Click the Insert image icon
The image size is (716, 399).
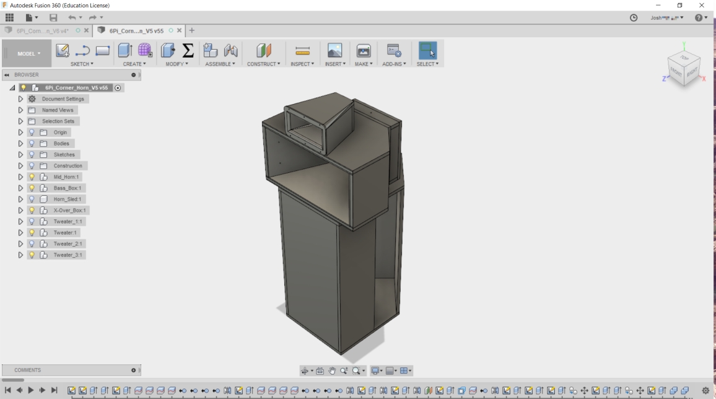(x=334, y=51)
